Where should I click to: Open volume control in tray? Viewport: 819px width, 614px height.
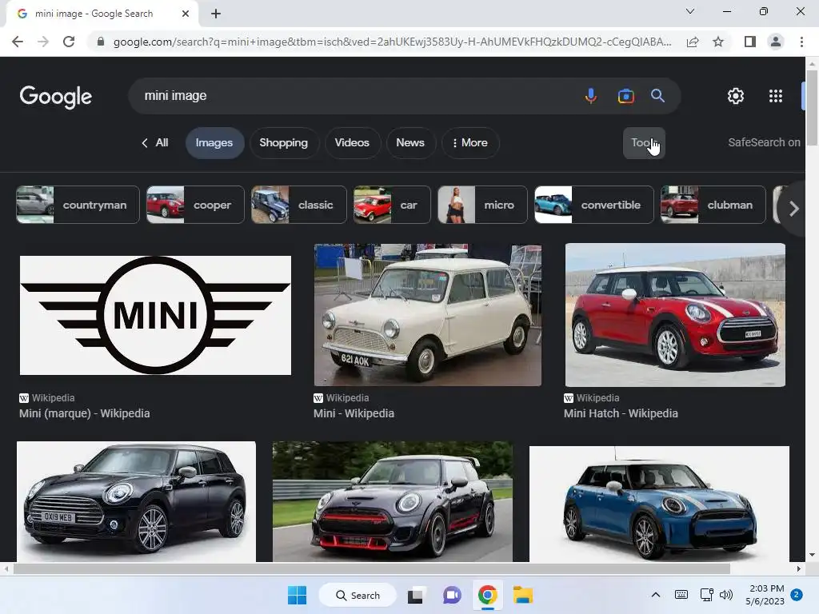(726, 595)
